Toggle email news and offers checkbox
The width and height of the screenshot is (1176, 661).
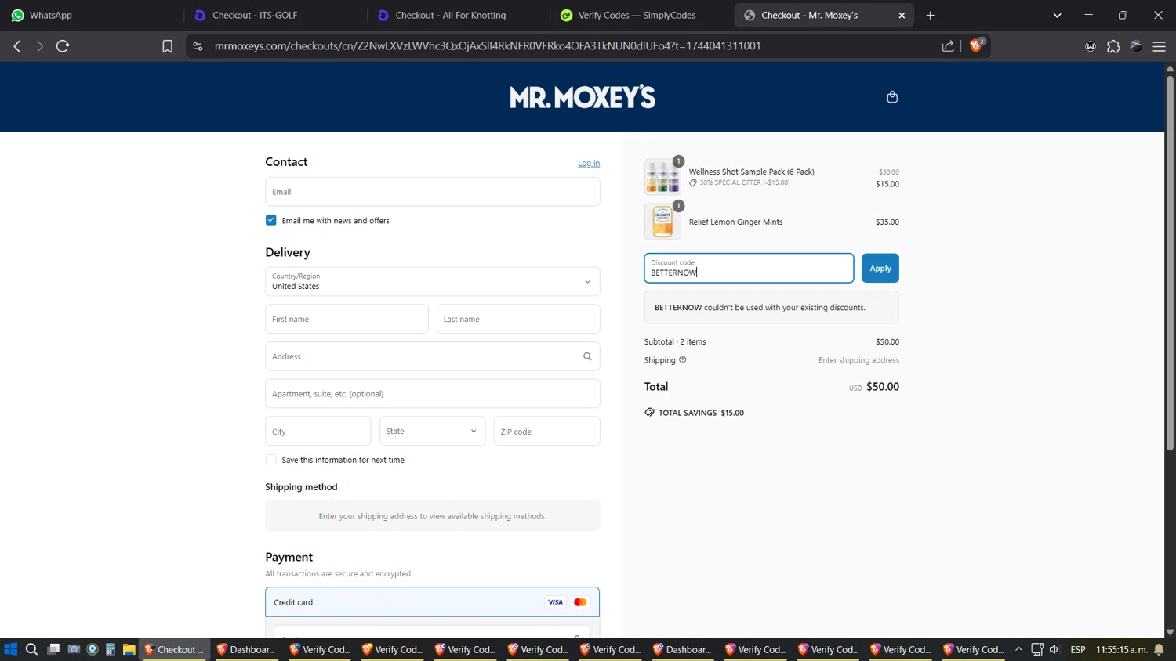[271, 220]
